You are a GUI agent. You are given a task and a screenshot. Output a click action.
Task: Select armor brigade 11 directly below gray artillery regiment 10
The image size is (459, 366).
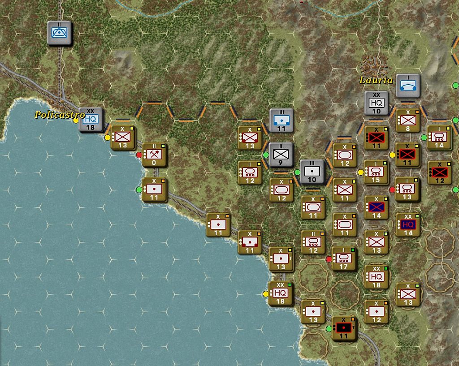click(x=313, y=207)
